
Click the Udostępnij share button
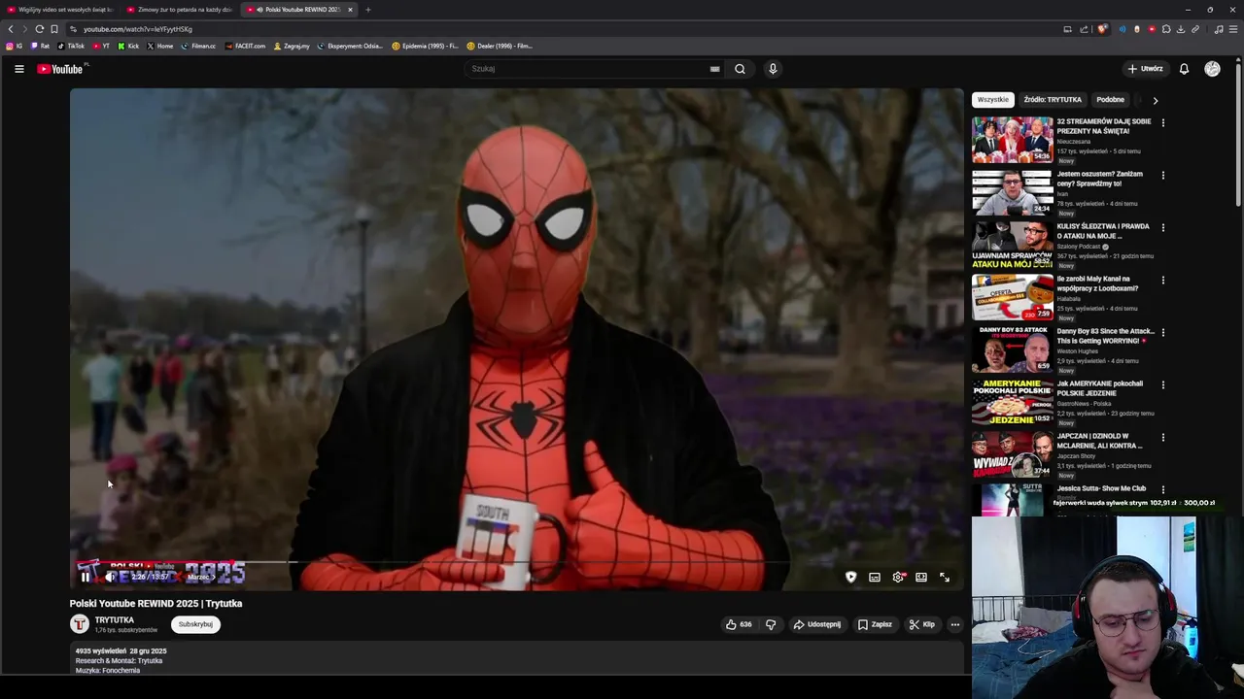817,624
